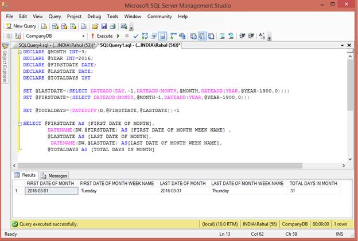Display the Estimated Execution Plan
The image size is (358, 241).
point(145,36)
